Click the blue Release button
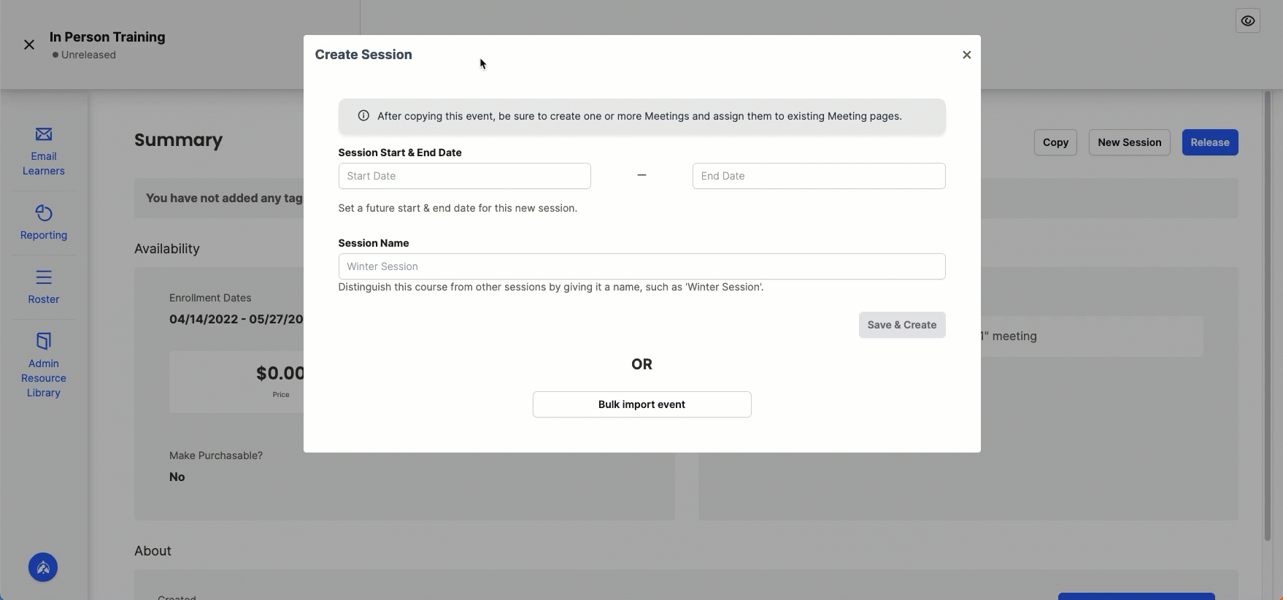 (x=1210, y=142)
